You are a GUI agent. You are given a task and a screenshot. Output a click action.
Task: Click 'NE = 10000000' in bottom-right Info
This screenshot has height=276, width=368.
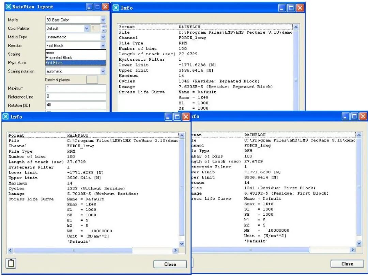266,230
